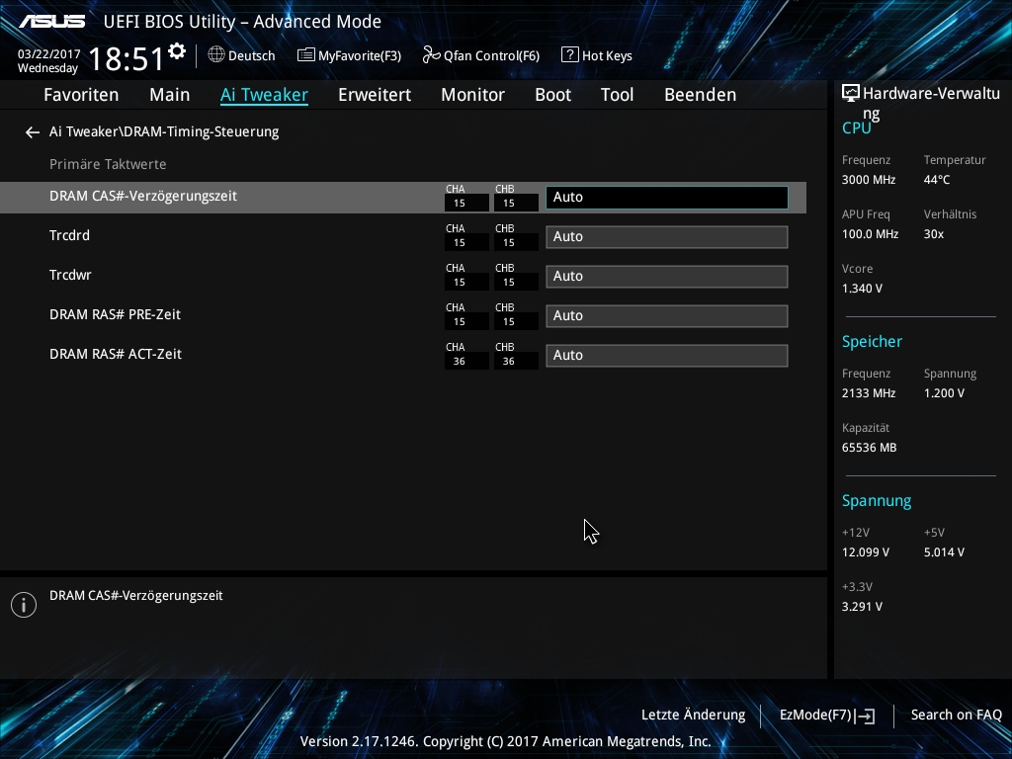
Task: Click the +3.3V reading 3.291 V
Action: (x=862, y=607)
